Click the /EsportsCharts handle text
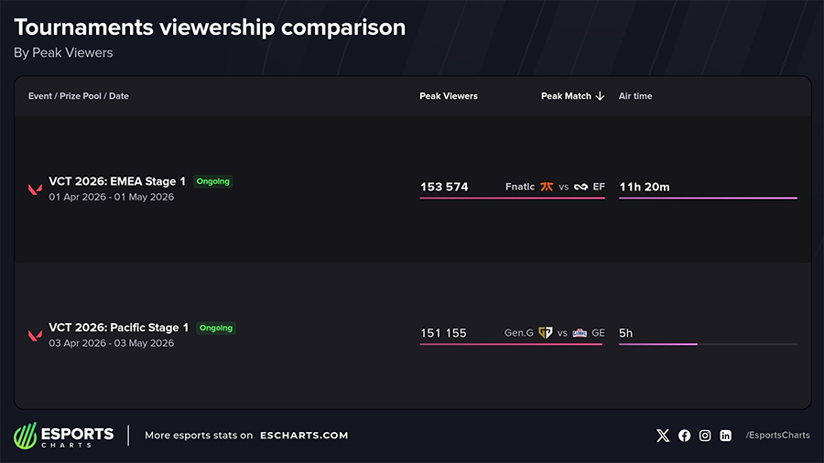 pyautogui.click(x=777, y=436)
